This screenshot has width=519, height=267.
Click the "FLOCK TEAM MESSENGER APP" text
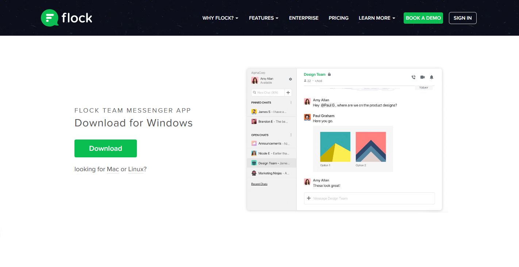coord(133,110)
